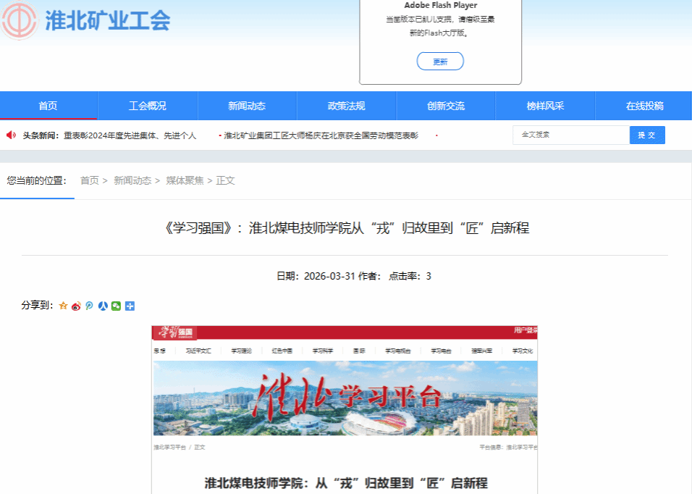
Task: Open 榜样风采 navigation item
Action: coord(545,106)
